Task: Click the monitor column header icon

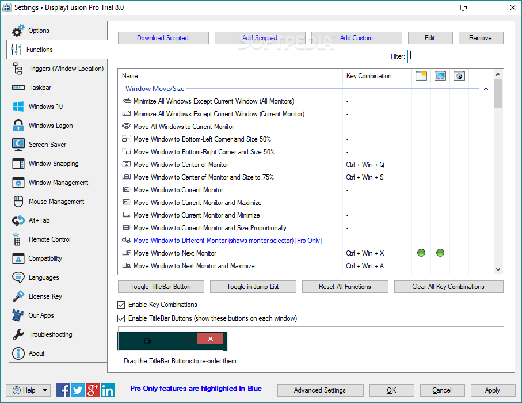Action: 440,76
